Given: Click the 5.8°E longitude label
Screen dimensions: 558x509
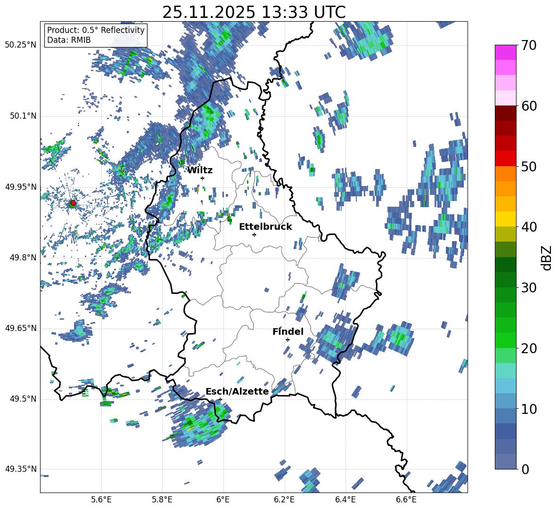Looking at the screenshot, I should [x=162, y=500].
